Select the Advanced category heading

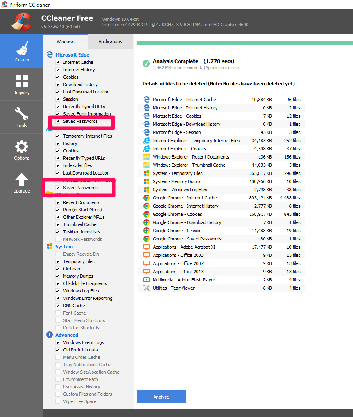tap(67, 335)
